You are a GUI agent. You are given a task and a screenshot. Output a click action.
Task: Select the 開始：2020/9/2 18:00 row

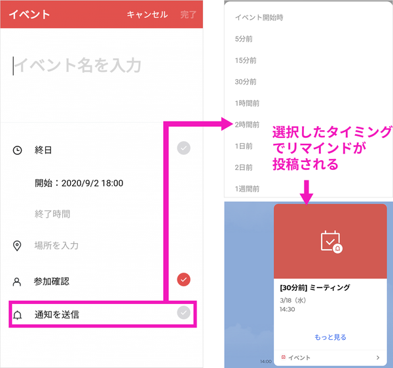tap(79, 183)
